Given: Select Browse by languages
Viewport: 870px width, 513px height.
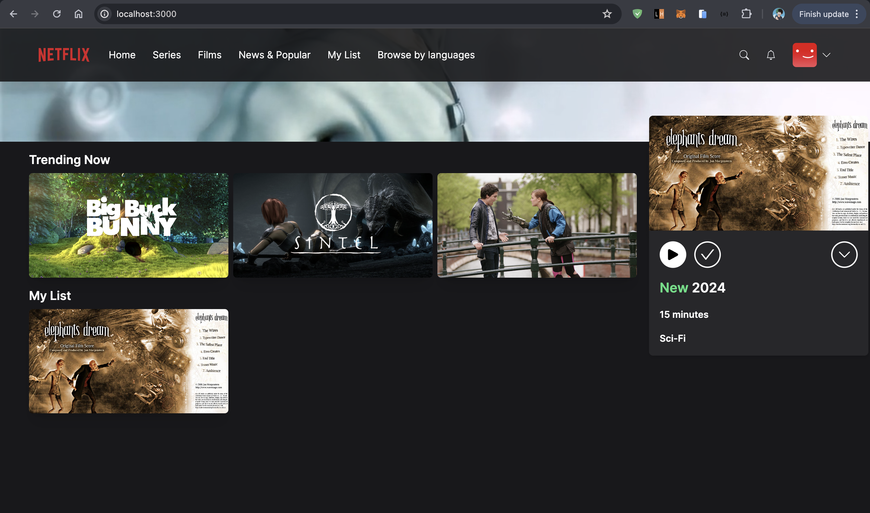Looking at the screenshot, I should click(x=426, y=55).
